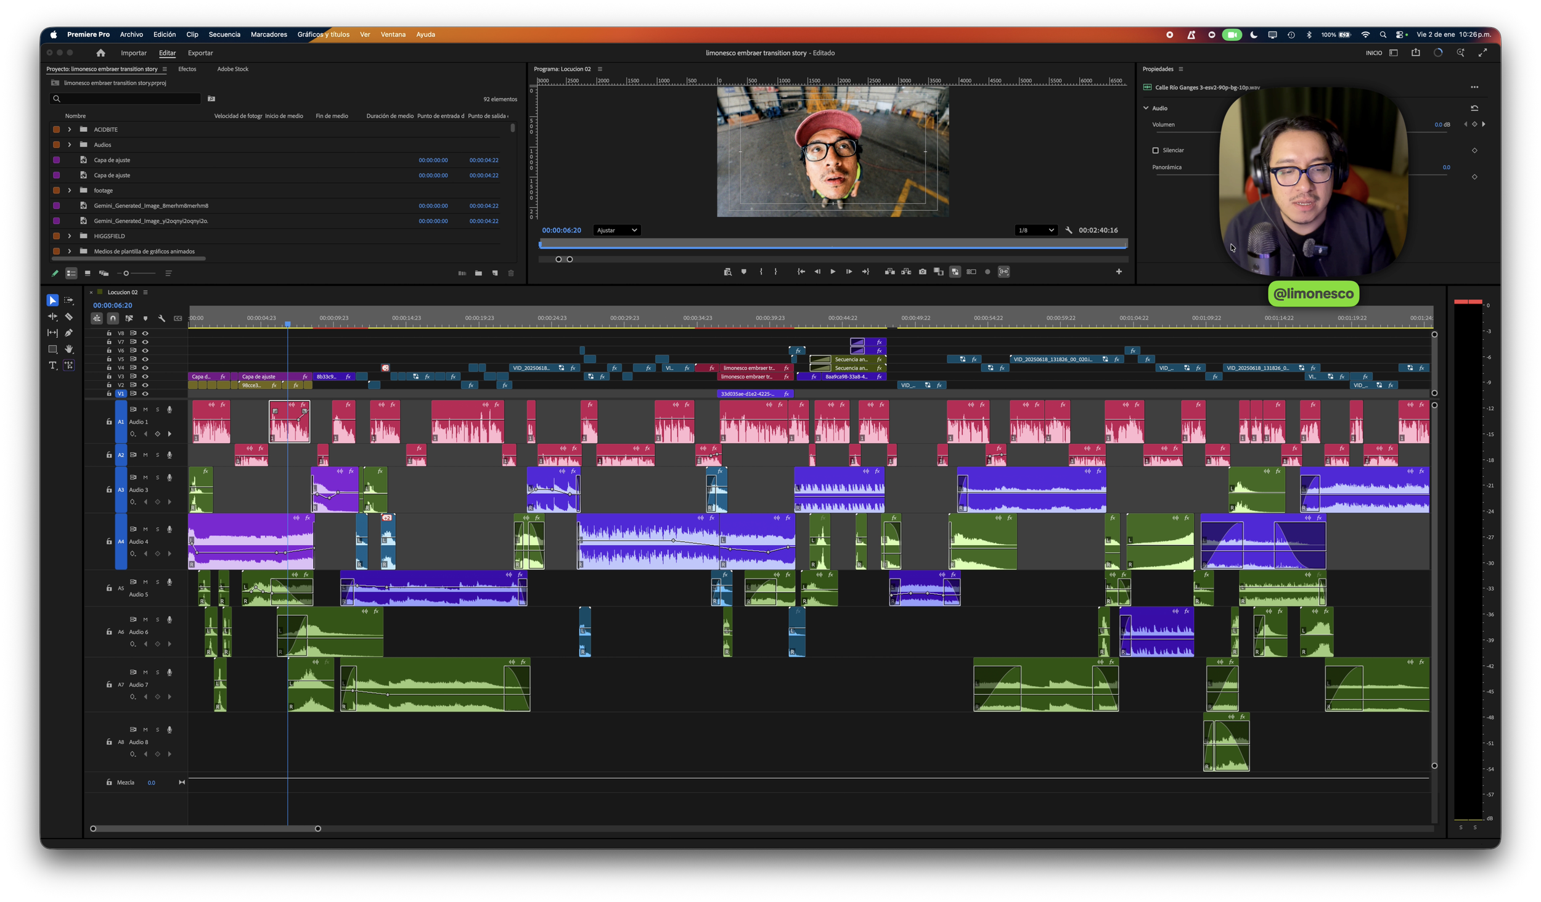The height and width of the screenshot is (902, 1541).
Task: Select the Ripple Edit tool
Action: (x=52, y=317)
